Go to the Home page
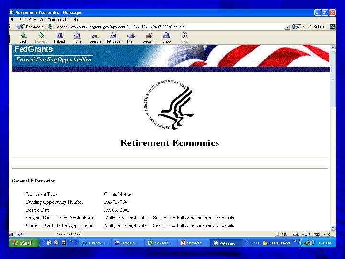The image size is (345, 259). click(x=77, y=38)
